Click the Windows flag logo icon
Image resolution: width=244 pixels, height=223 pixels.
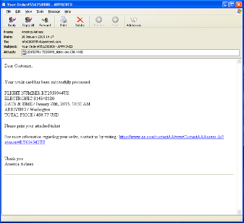[239, 12]
